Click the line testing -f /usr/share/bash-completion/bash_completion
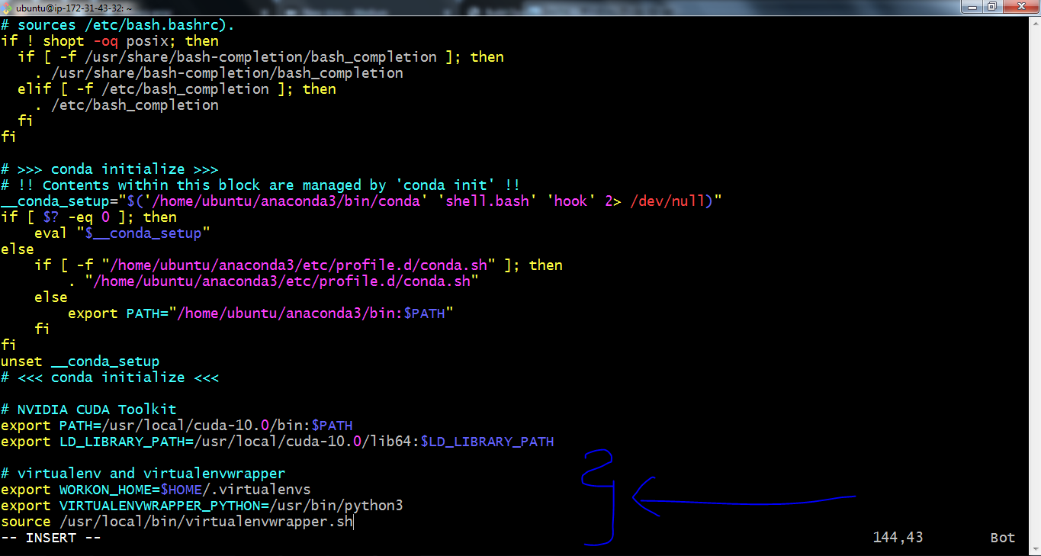This screenshot has width=1041, height=556. coord(261,57)
